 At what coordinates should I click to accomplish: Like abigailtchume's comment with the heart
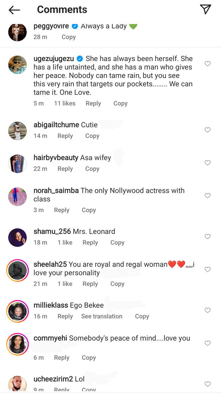[x=208, y=130]
